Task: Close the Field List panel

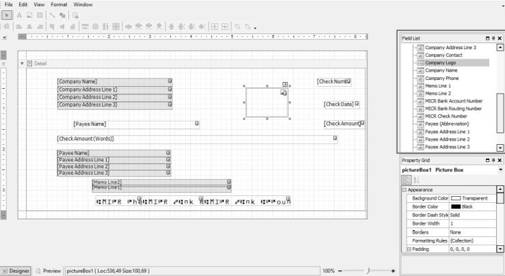Action: (500, 38)
